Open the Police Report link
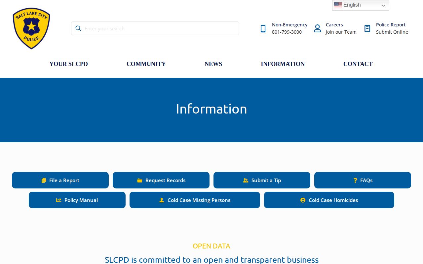Viewport: 423px width, 264px height. [391, 25]
